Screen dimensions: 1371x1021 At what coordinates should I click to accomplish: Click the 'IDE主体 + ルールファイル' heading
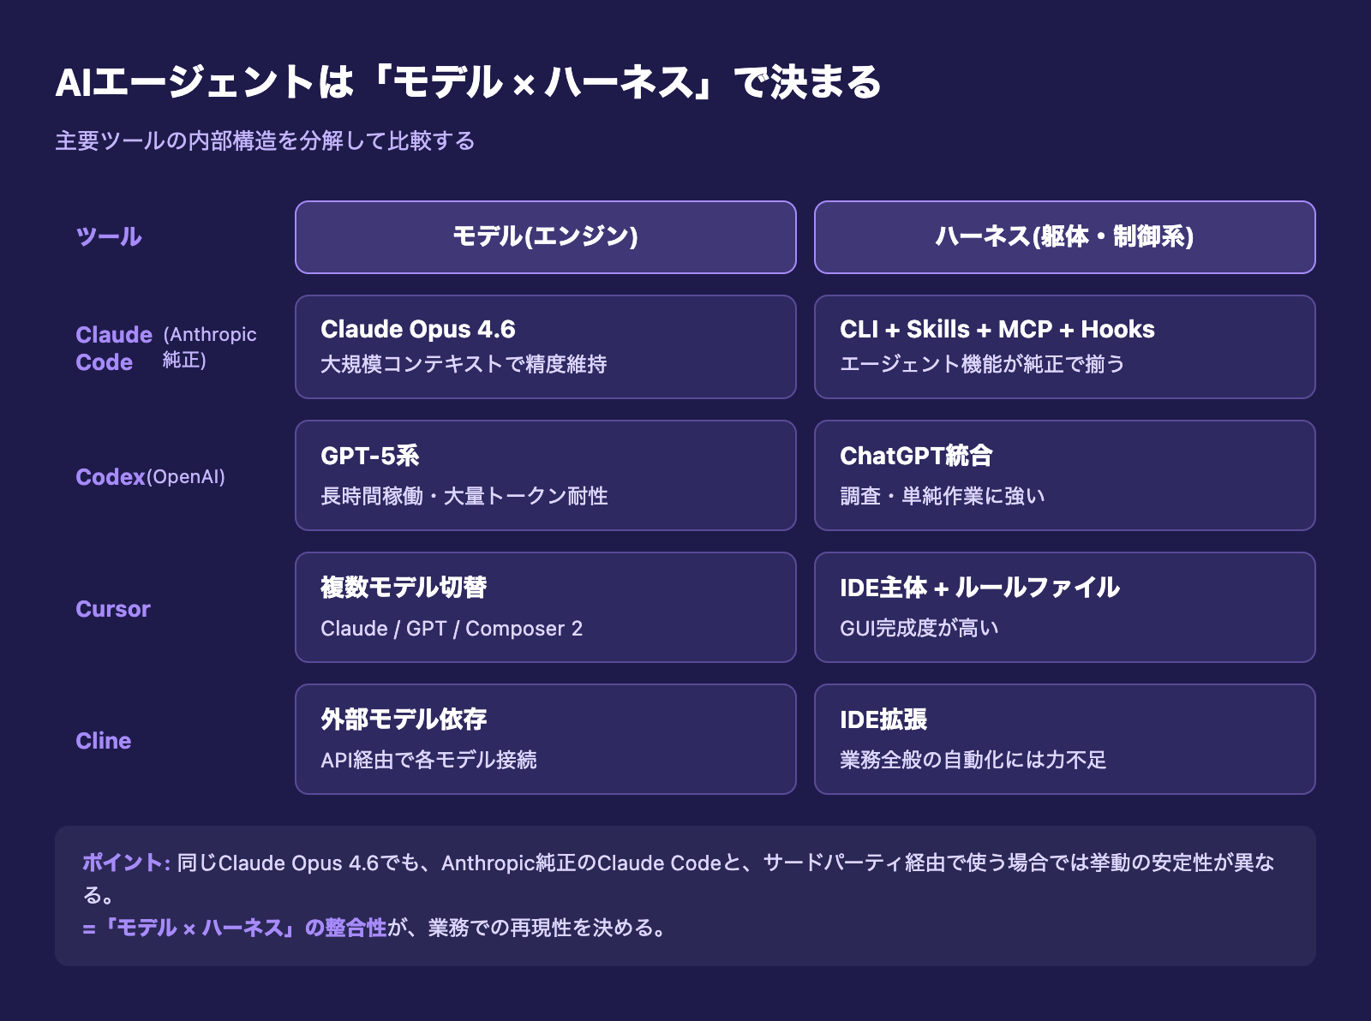pos(979,588)
